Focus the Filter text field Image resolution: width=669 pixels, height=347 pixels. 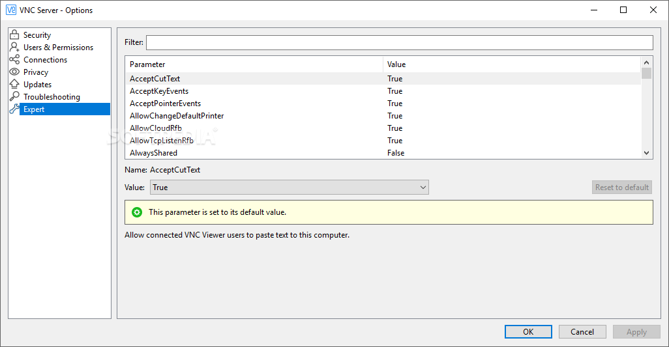pyautogui.click(x=399, y=43)
